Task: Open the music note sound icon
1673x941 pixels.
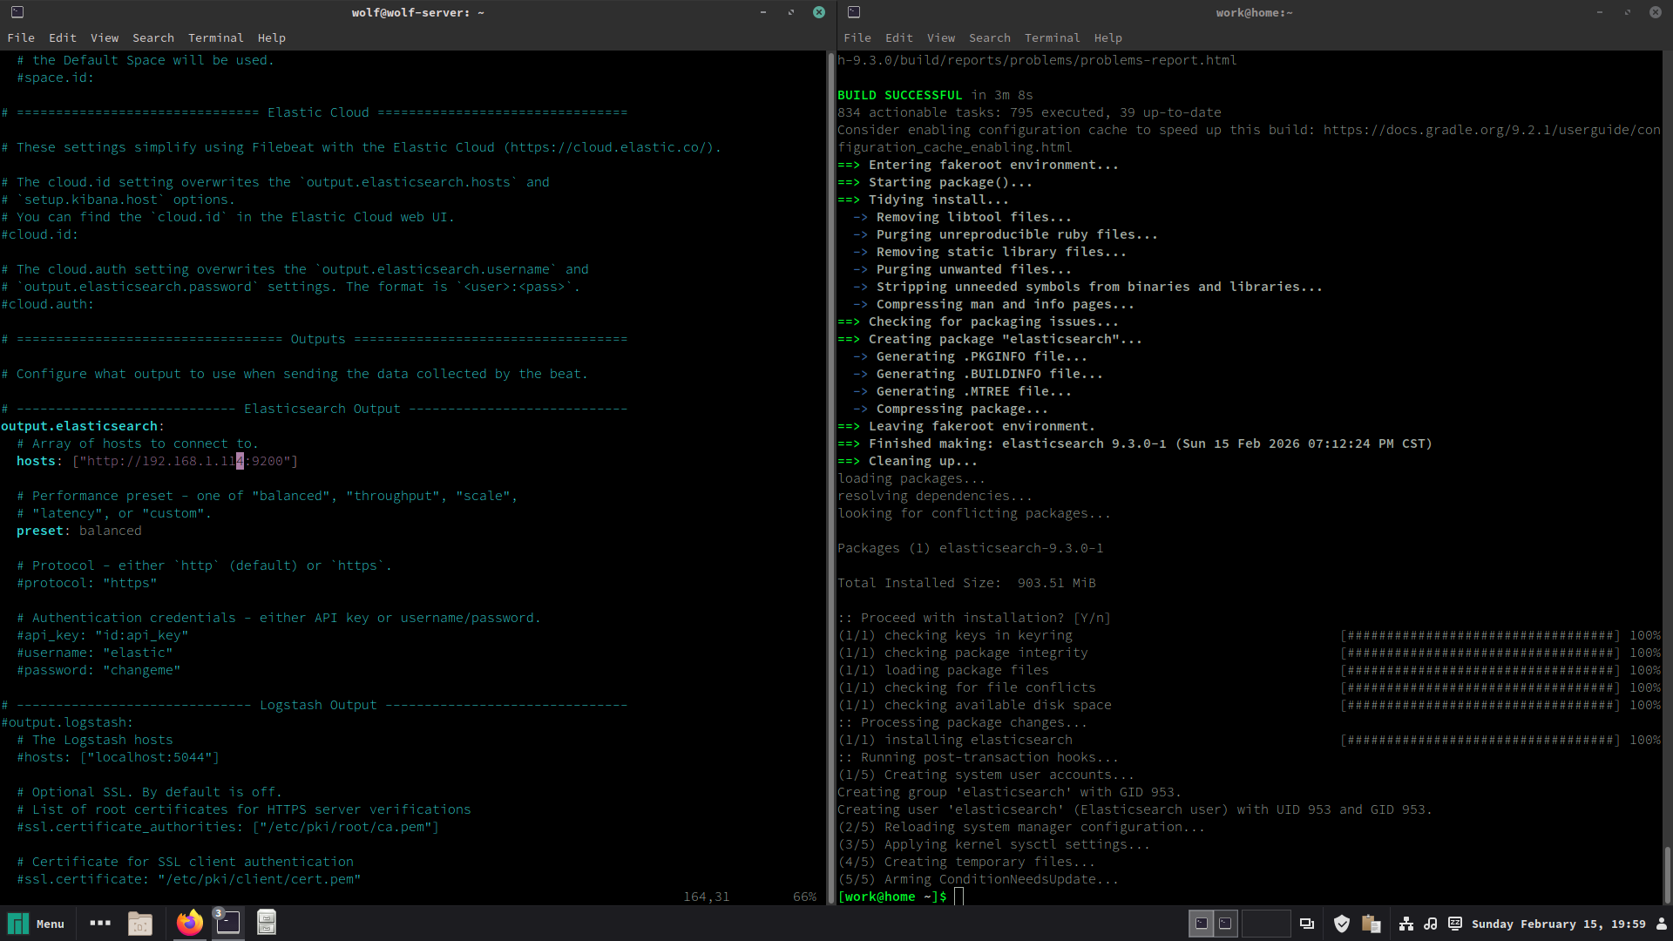Action: [x=1431, y=924]
